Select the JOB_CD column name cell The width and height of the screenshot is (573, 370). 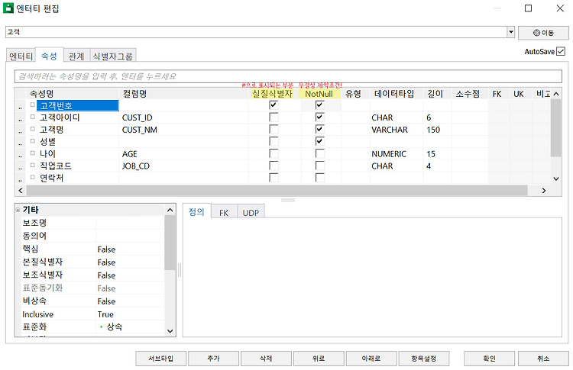183,166
